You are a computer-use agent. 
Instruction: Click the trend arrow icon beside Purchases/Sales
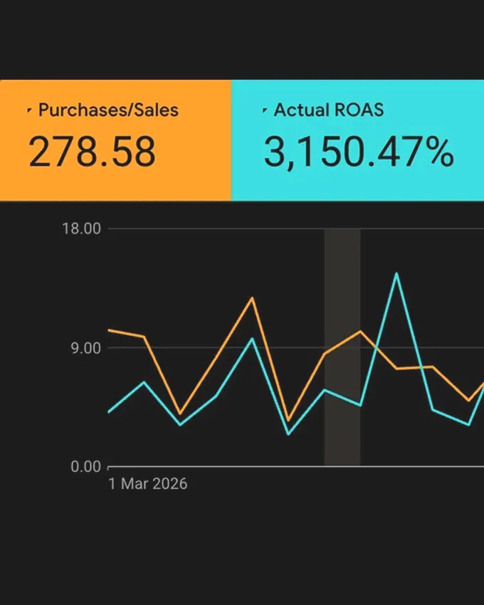(30, 108)
